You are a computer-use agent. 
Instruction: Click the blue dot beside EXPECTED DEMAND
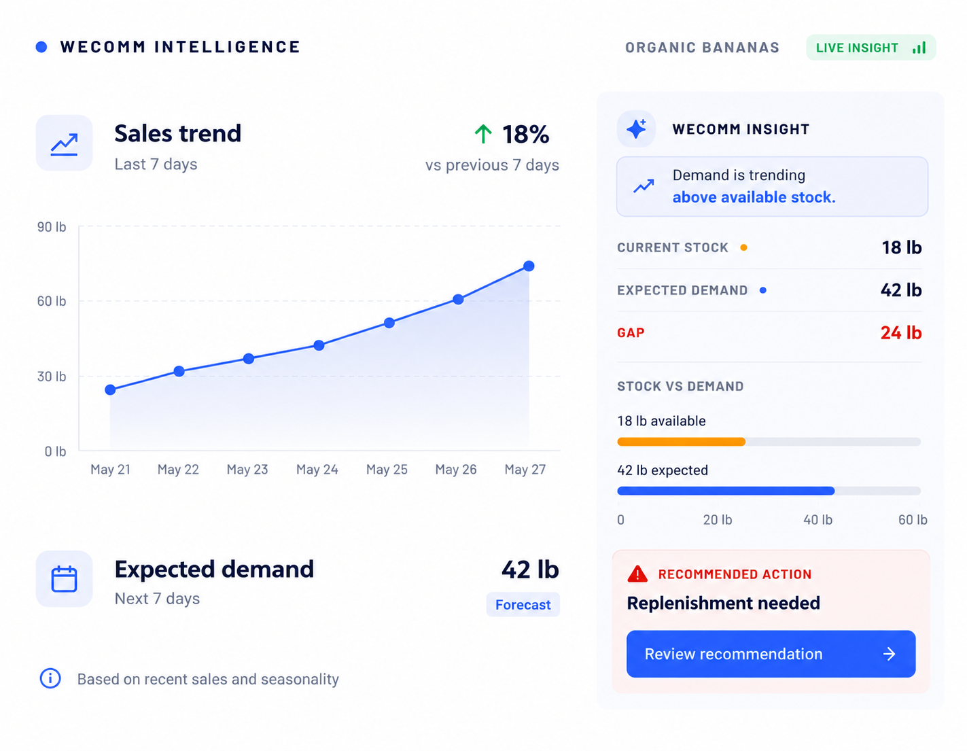coord(763,290)
